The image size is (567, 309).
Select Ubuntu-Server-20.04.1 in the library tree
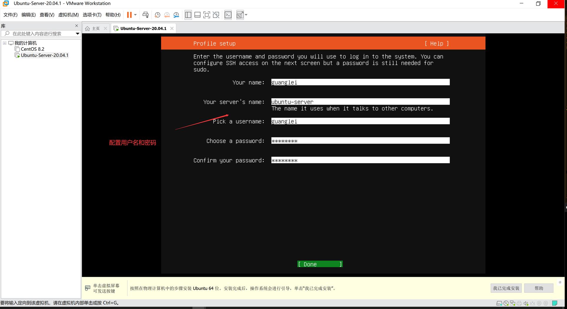point(44,55)
